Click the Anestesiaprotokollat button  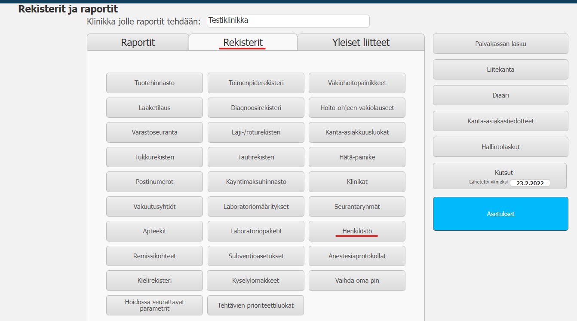click(x=357, y=256)
